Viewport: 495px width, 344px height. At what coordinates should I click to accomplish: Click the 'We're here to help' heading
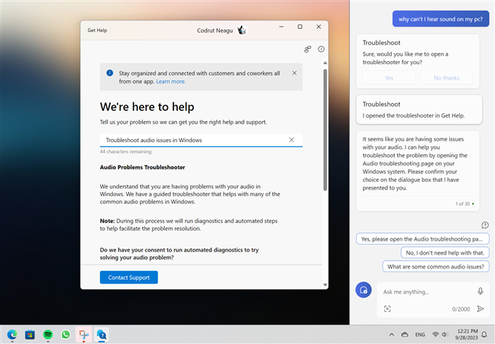[147, 107]
